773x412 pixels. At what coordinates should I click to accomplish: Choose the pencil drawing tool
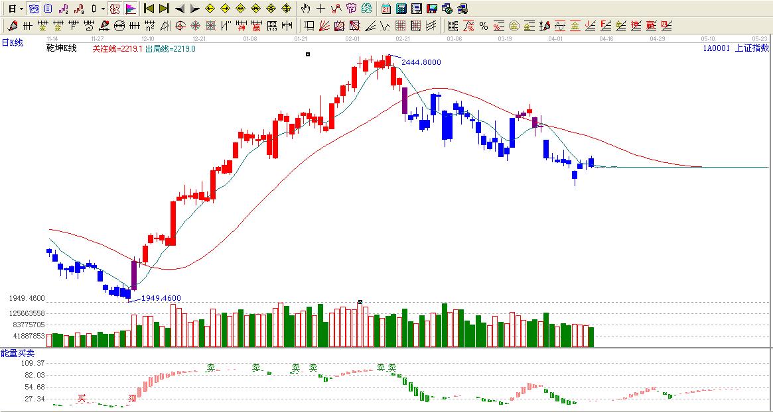pos(13,26)
